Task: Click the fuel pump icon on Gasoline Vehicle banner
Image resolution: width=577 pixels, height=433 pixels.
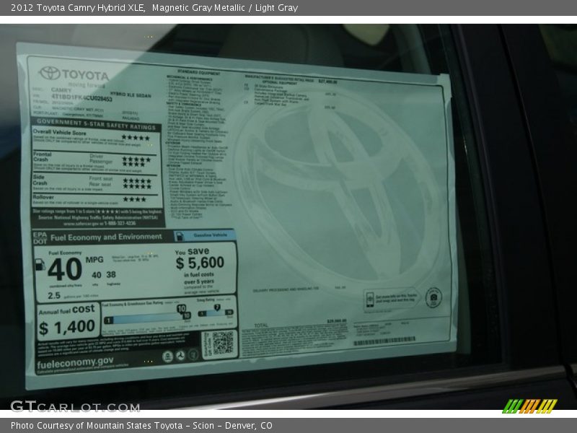Action: 179,236
